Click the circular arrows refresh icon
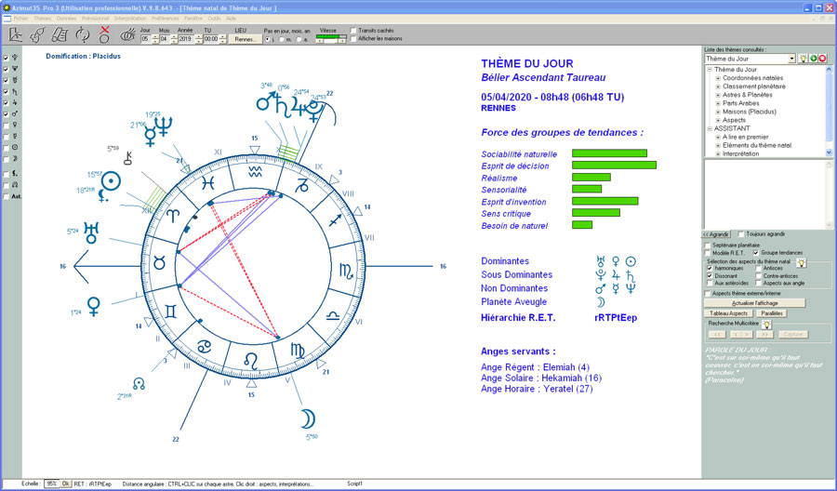 tap(83, 35)
